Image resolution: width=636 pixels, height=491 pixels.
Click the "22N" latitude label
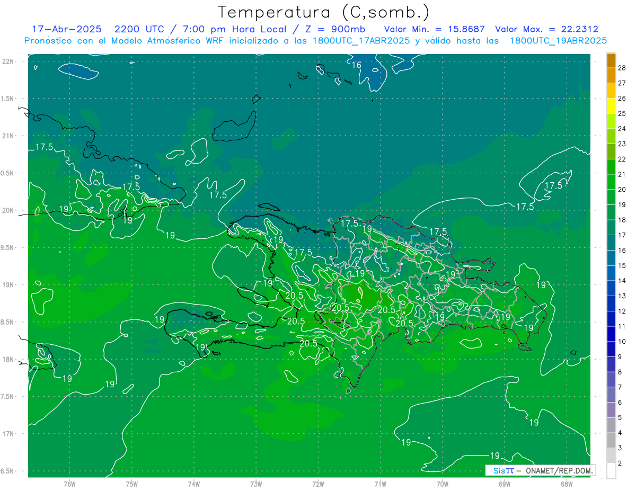pyautogui.click(x=8, y=61)
